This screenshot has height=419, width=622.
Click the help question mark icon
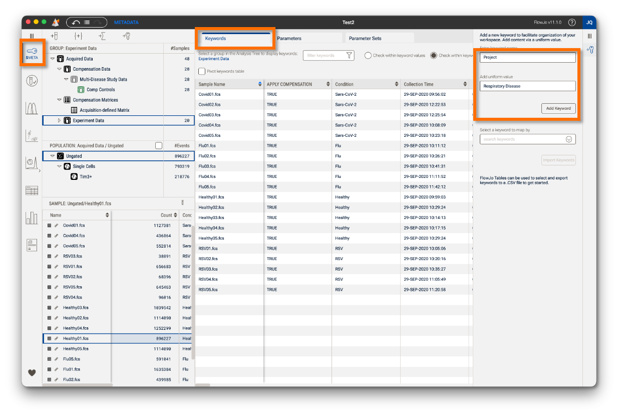pyautogui.click(x=572, y=23)
